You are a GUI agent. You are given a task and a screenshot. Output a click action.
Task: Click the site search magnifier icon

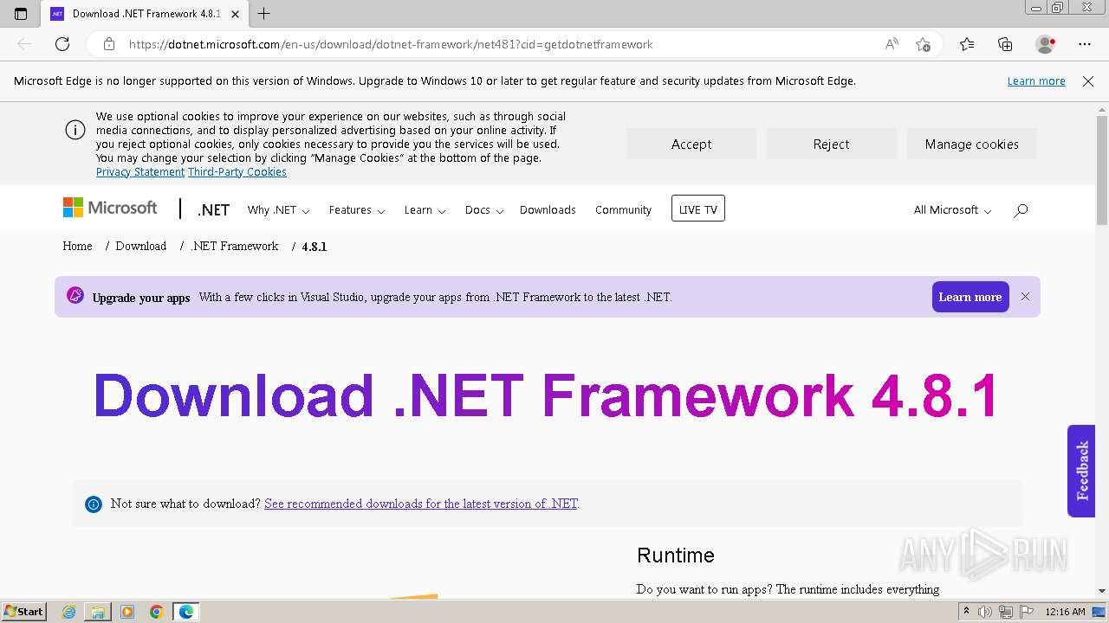tap(1021, 210)
